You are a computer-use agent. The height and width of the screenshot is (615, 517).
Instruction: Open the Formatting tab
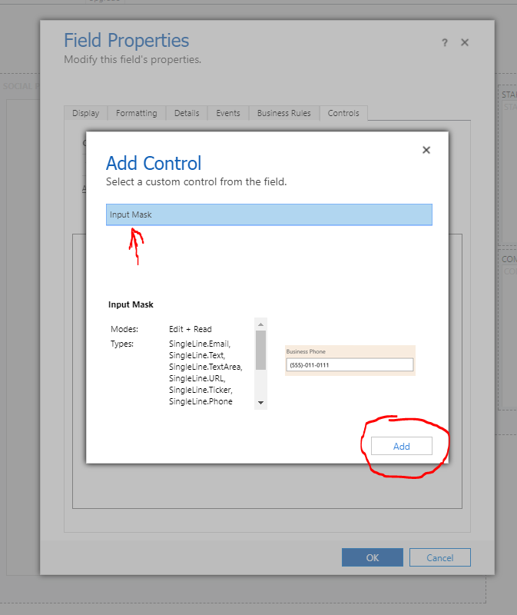pyautogui.click(x=136, y=113)
